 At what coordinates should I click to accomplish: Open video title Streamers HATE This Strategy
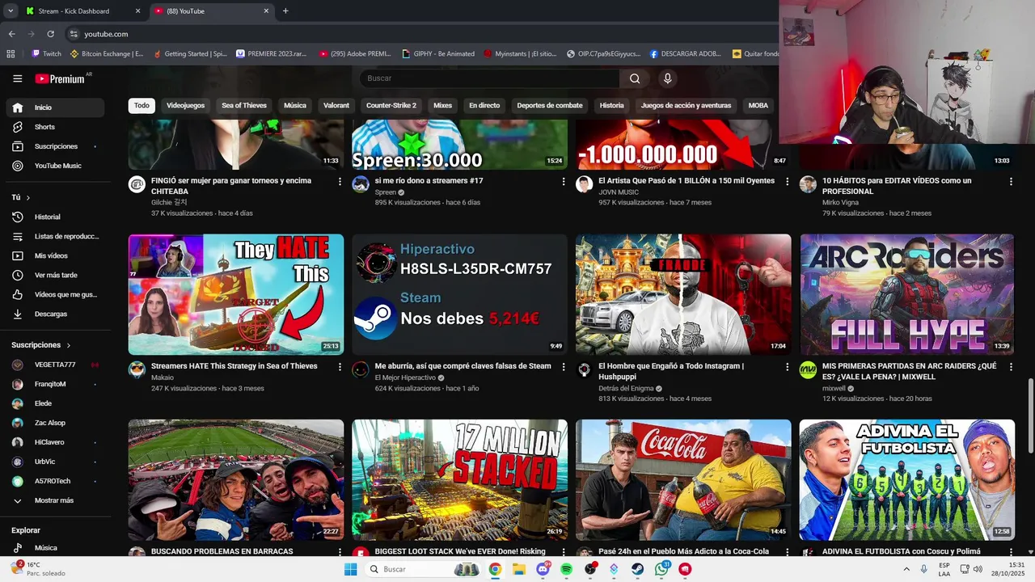click(x=234, y=366)
